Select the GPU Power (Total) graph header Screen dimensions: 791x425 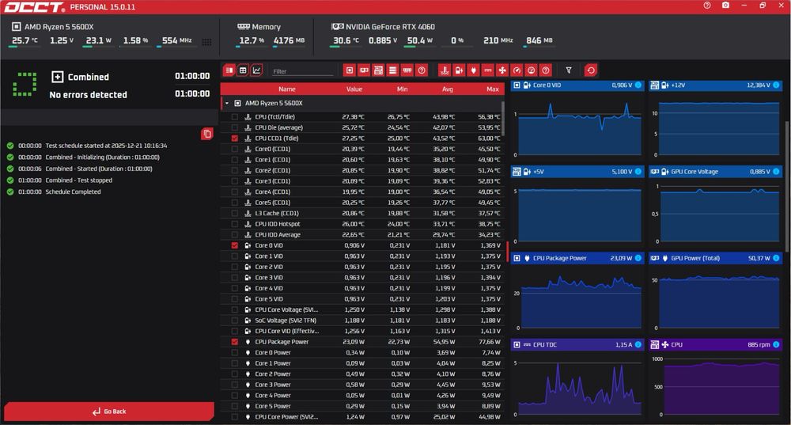click(715, 258)
